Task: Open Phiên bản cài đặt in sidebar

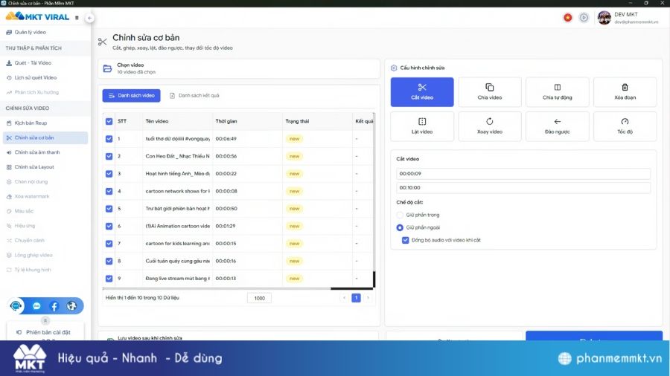Action: tap(45, 332)
